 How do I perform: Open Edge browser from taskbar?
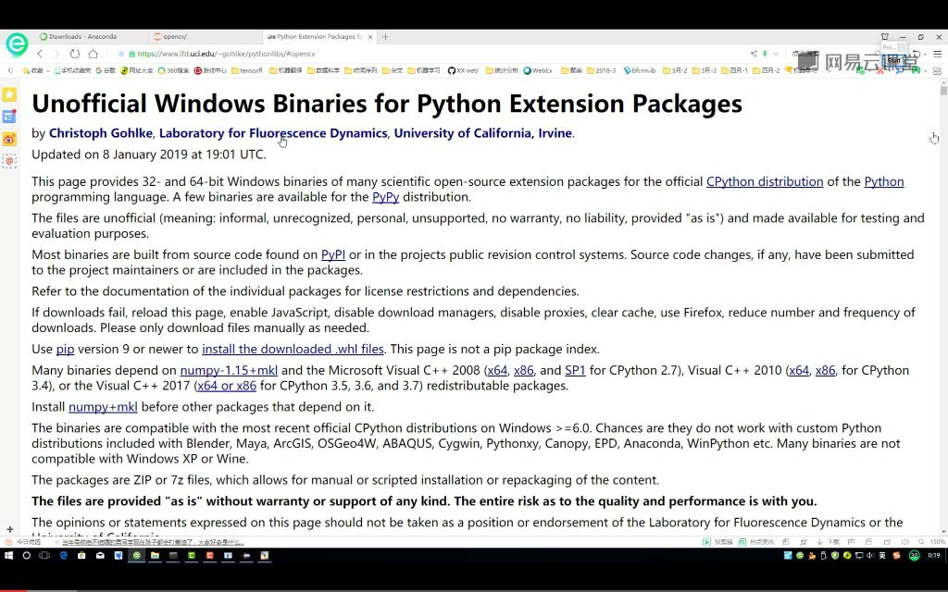(x=64, y=555)
